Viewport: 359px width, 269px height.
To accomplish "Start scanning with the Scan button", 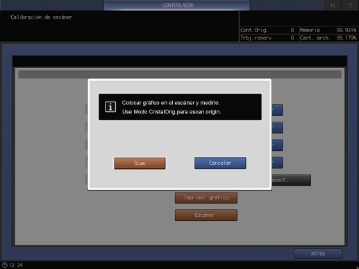I will [x=140, y=163].
